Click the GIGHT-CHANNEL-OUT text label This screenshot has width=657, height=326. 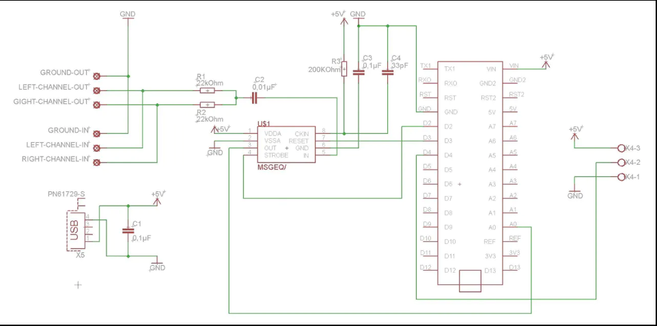tap(51, 102)
